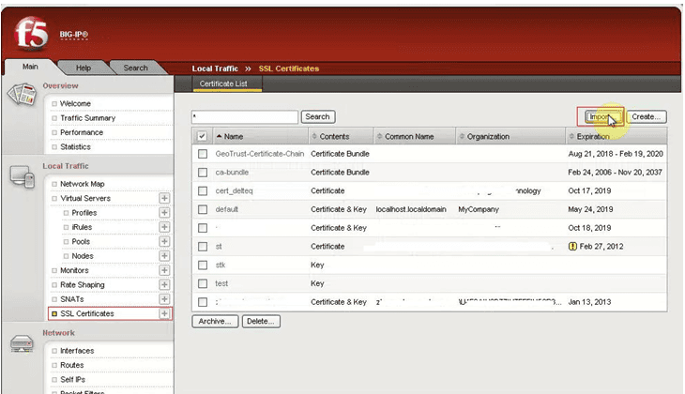685x394 pixels.
Task: Open the ca-bundle certificate link
Action: (232, 173)
